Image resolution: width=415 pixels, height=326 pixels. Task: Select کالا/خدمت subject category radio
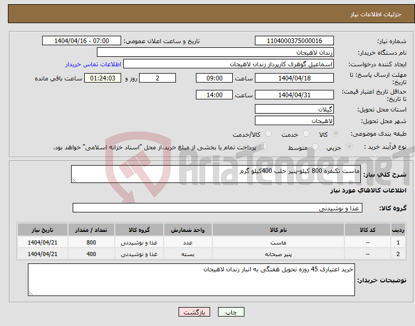pos(269,134)
